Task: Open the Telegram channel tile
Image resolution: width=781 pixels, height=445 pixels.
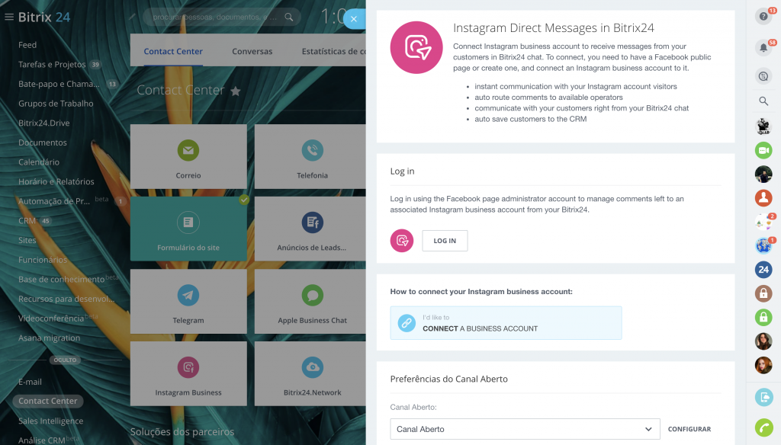Action: point(188,305)
